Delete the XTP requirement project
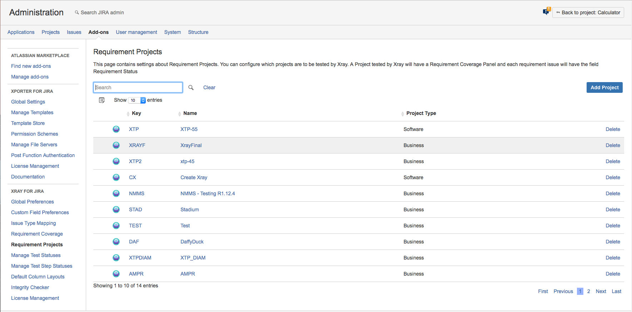This screenshot has width=632, height=312. [x=613, y=129]
